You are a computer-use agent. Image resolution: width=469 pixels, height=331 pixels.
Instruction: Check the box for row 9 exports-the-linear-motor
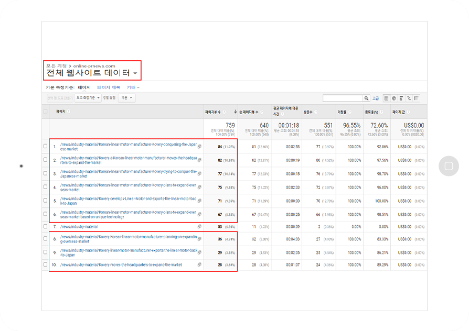pyautogui.click(x=46, y=252)
